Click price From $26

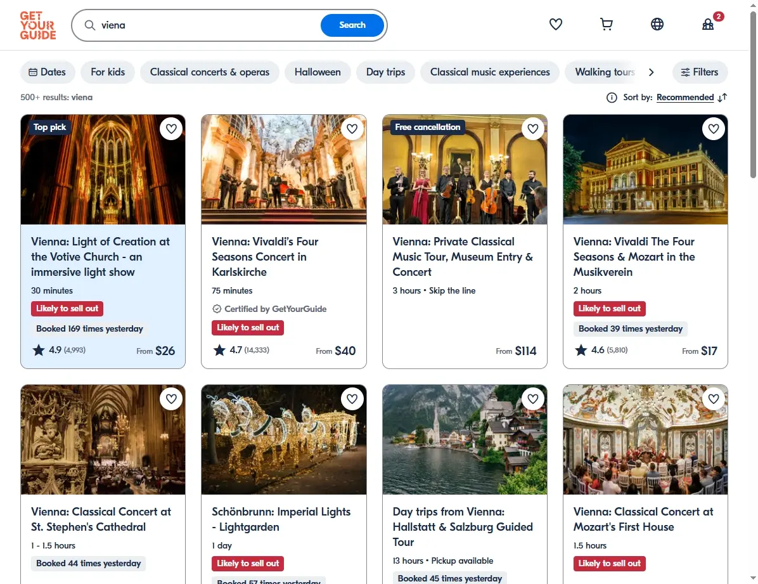coord(156,351)
